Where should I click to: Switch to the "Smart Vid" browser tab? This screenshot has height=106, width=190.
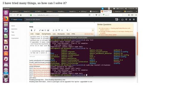tap(26, 11)
